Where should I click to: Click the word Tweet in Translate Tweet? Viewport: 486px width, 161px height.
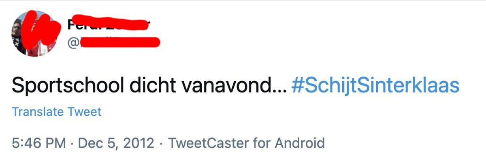point(84,112)
